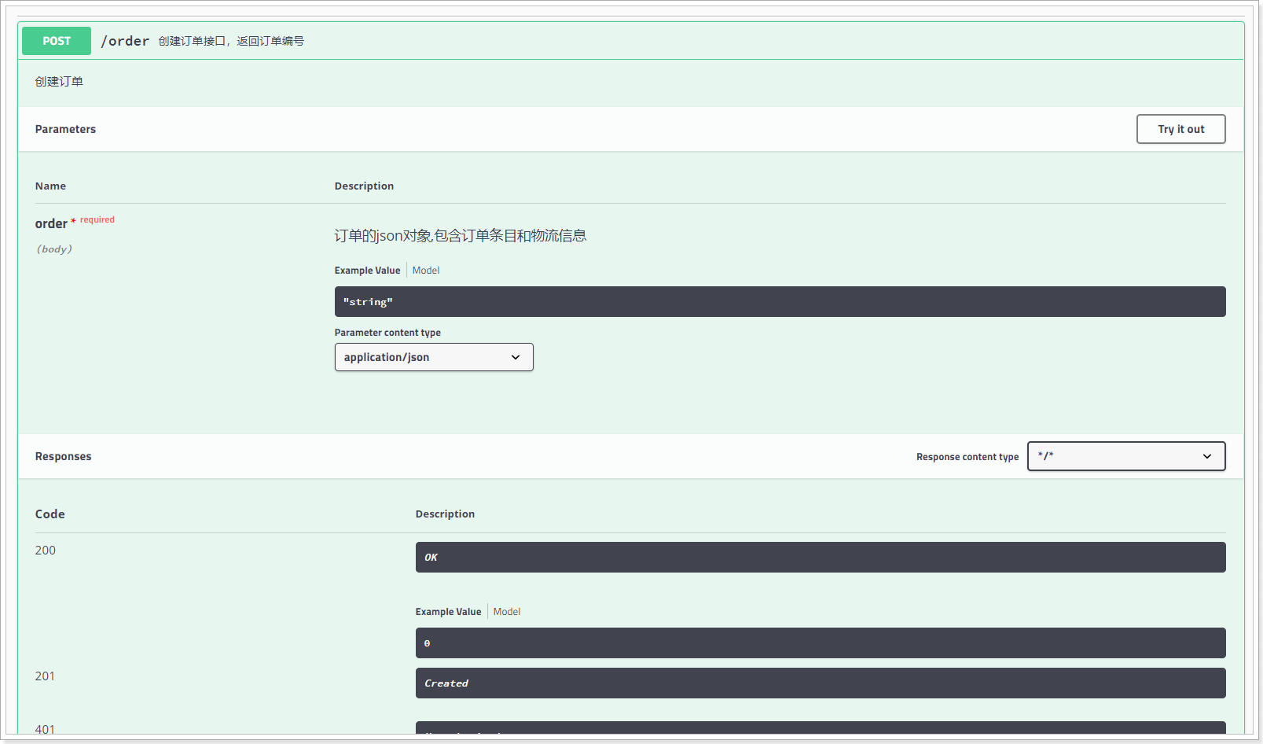This screenshot has height=744, width=1263.
Task: Click the (body) parameter location label
Action: click(x=54, y=249)
